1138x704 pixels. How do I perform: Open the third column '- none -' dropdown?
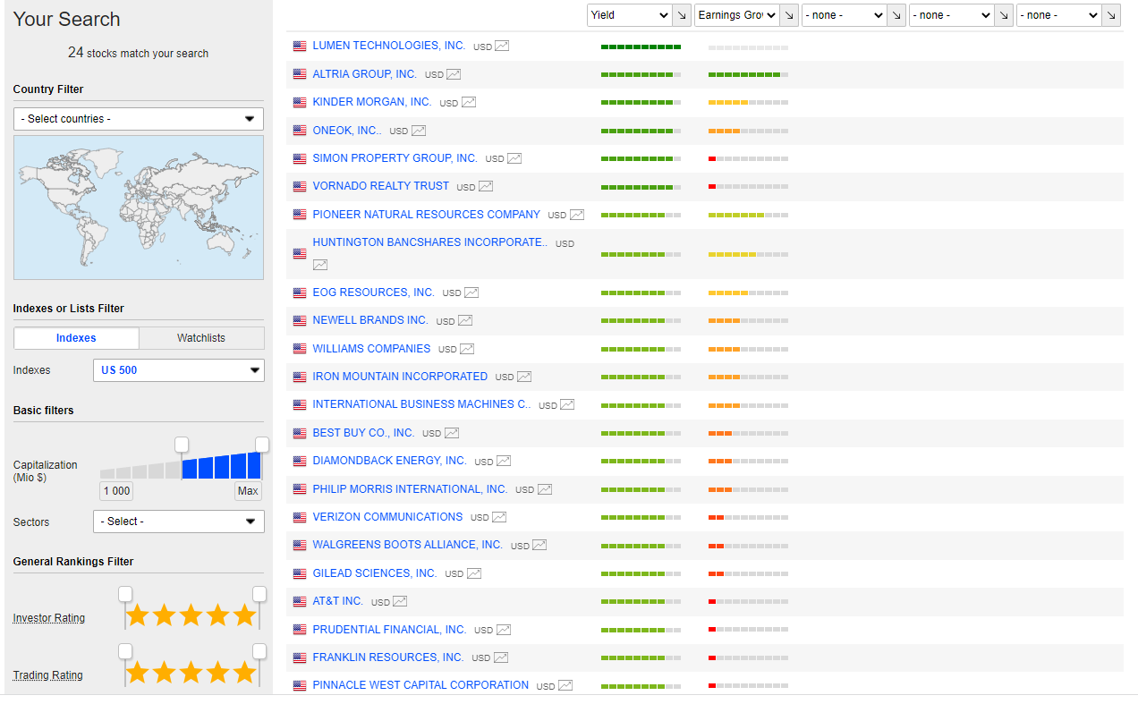[x=845, y=15]
